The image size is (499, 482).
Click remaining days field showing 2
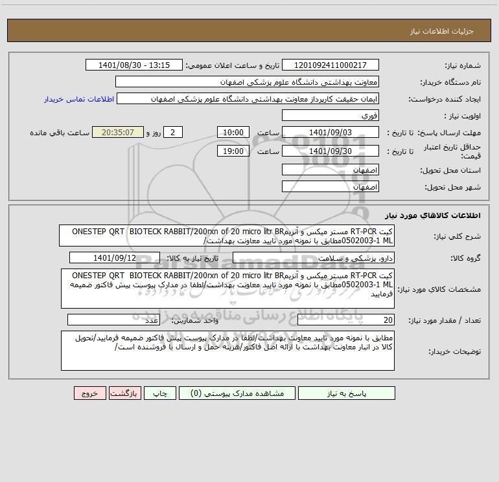click(173, 132)
